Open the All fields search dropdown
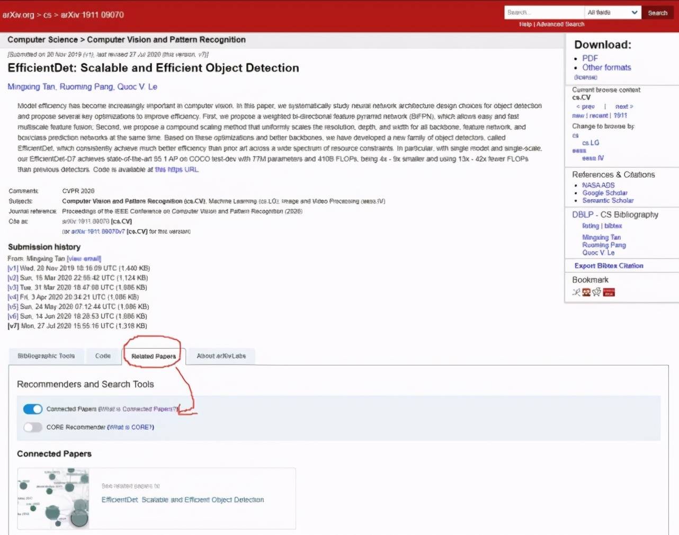This screenshot has height=535, width=679. [613, 13]
